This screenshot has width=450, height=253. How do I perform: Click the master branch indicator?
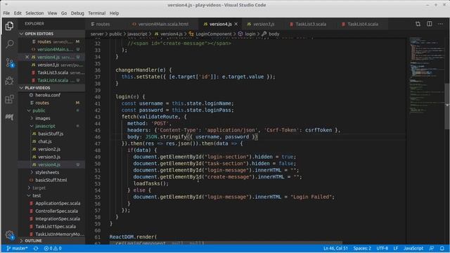click(x=17, y=248)
